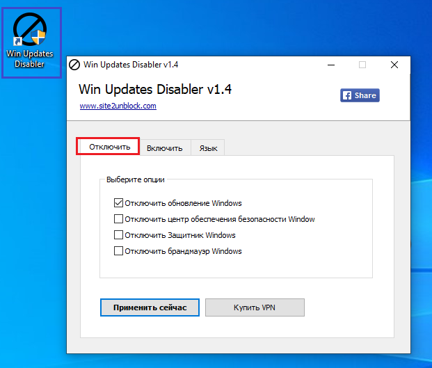Open the www.site2unblock.com link
This screenshot has height=368, width=432.
(118, 106)
